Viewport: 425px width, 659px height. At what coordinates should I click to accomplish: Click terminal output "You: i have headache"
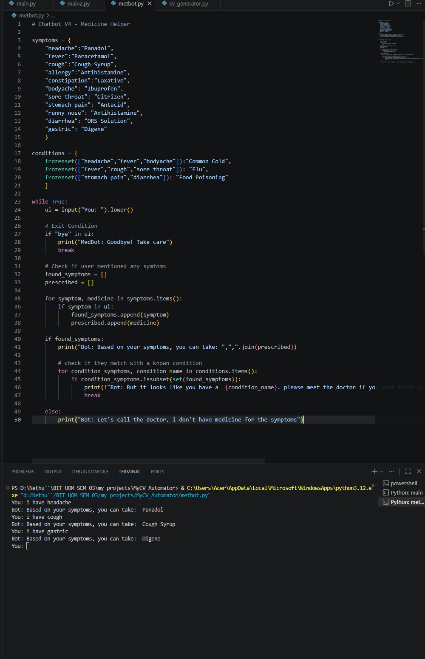click(41, 502)
